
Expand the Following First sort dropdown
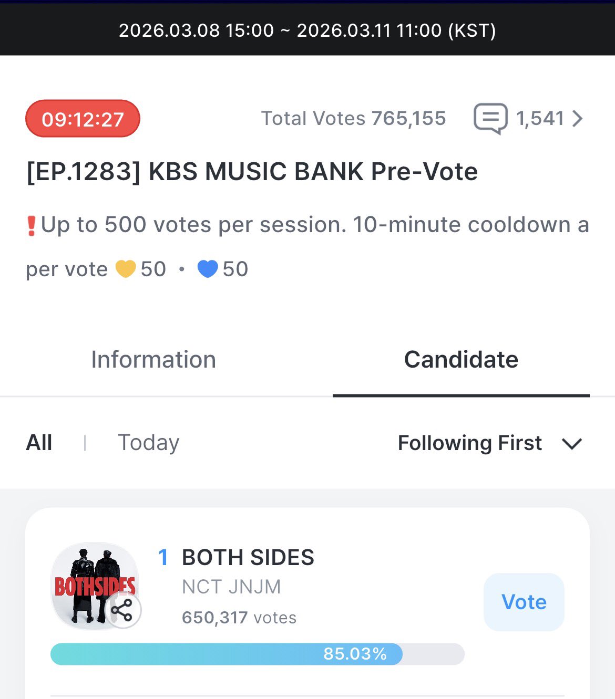point(469,443)
